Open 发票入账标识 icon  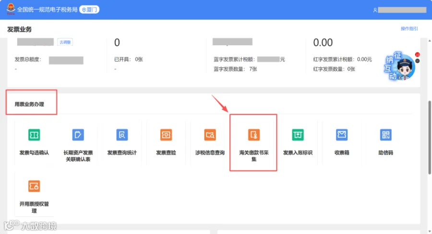pos(298,135)
